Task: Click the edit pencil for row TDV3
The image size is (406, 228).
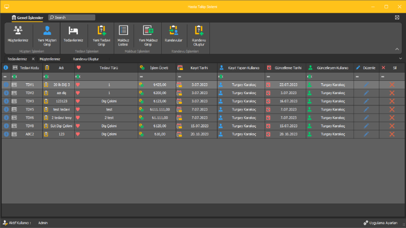Action: click(x=366, y=101)
